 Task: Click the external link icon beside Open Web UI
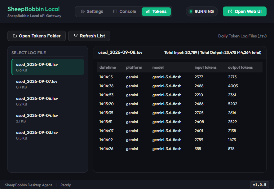pyautogui.click(x=230, y=11)
